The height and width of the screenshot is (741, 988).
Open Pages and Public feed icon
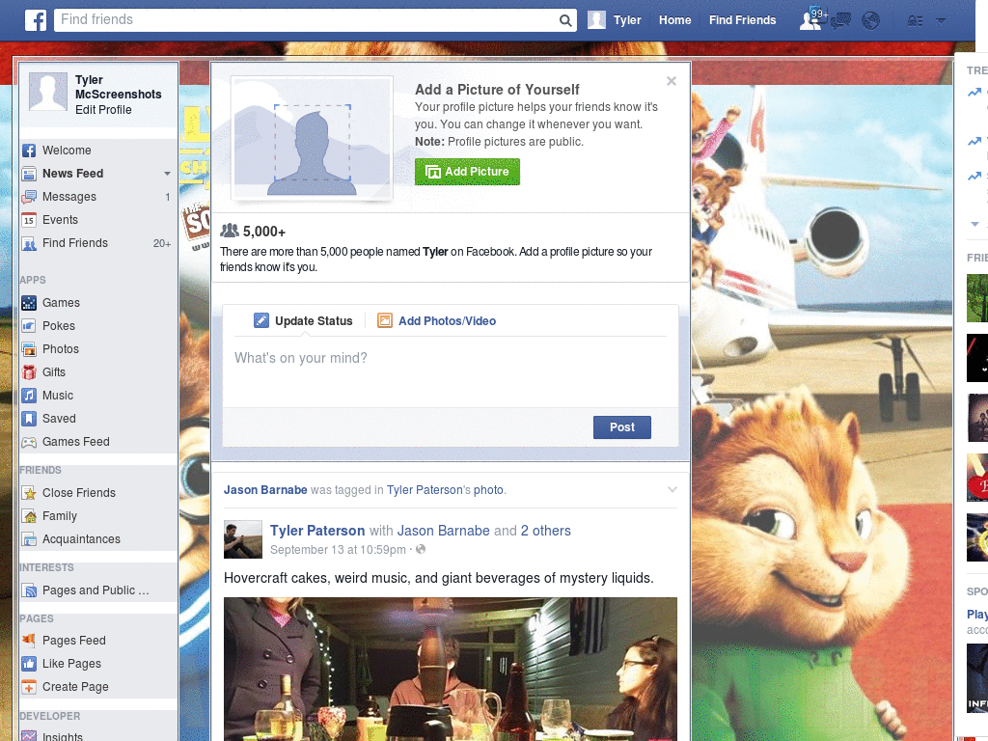tap(29, 591)
